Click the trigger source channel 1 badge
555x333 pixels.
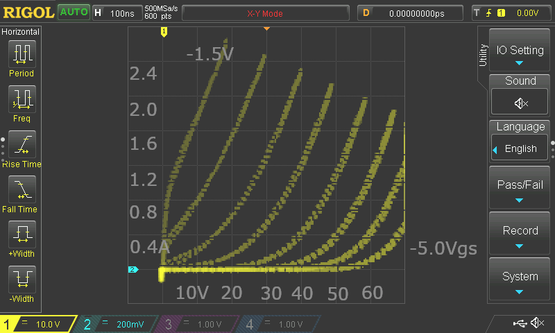tap(501, 13)
